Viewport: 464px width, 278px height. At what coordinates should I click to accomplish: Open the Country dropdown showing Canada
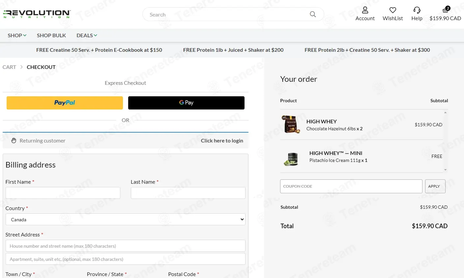(x=126, y=219)
